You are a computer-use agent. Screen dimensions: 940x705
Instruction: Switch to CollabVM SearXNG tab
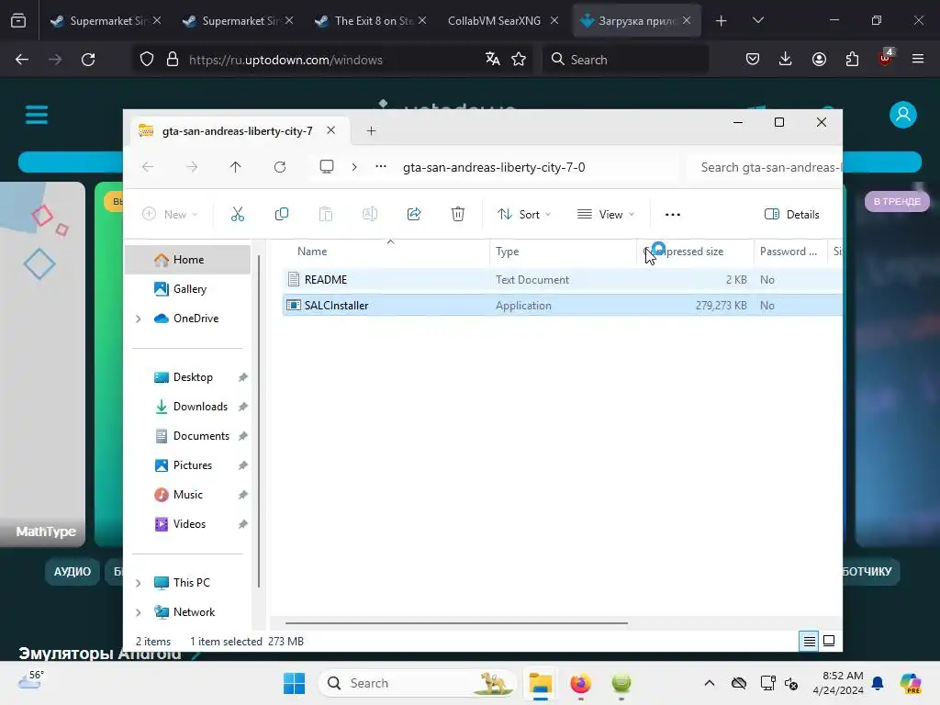coord(502,20)
